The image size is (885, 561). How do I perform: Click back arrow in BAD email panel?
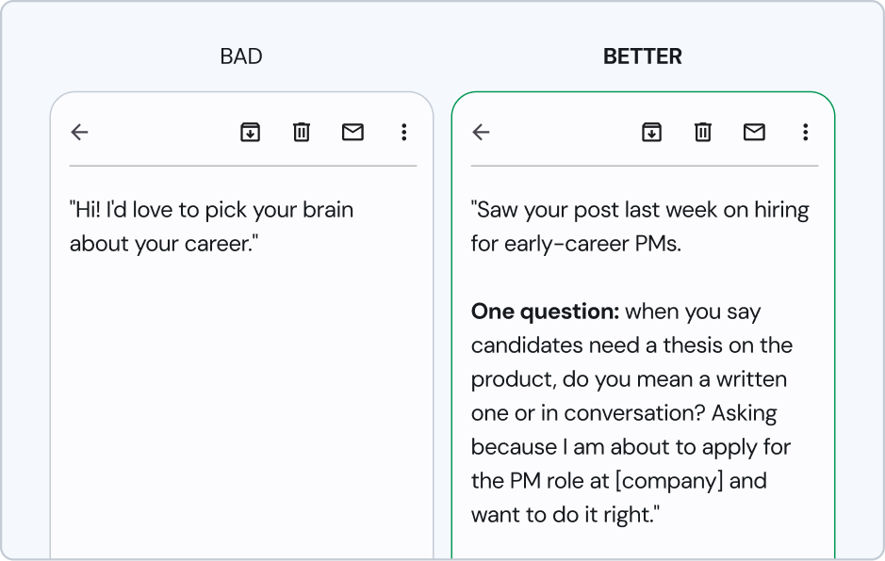pos(79,132)
